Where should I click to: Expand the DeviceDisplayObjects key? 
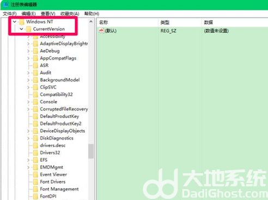coord(28,131)
